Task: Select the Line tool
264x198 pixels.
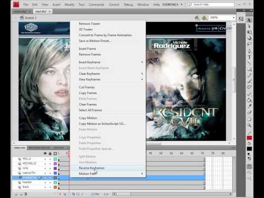Action: (x=249, y=63)
